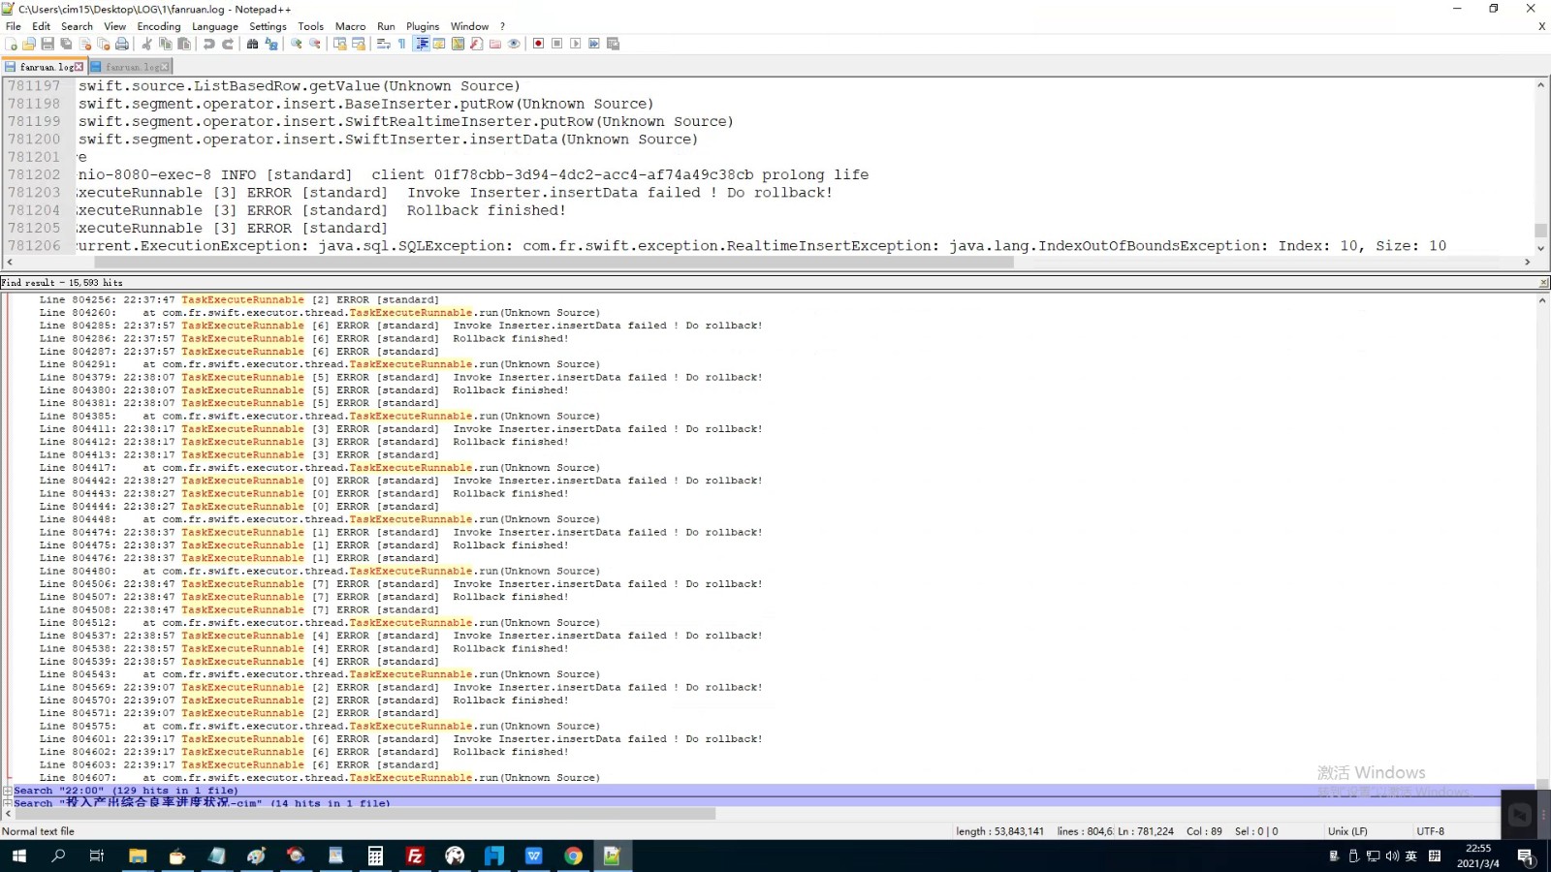Open the Folder as Workspace icon
The image size is (1551, 872).
tap(495, 44)
